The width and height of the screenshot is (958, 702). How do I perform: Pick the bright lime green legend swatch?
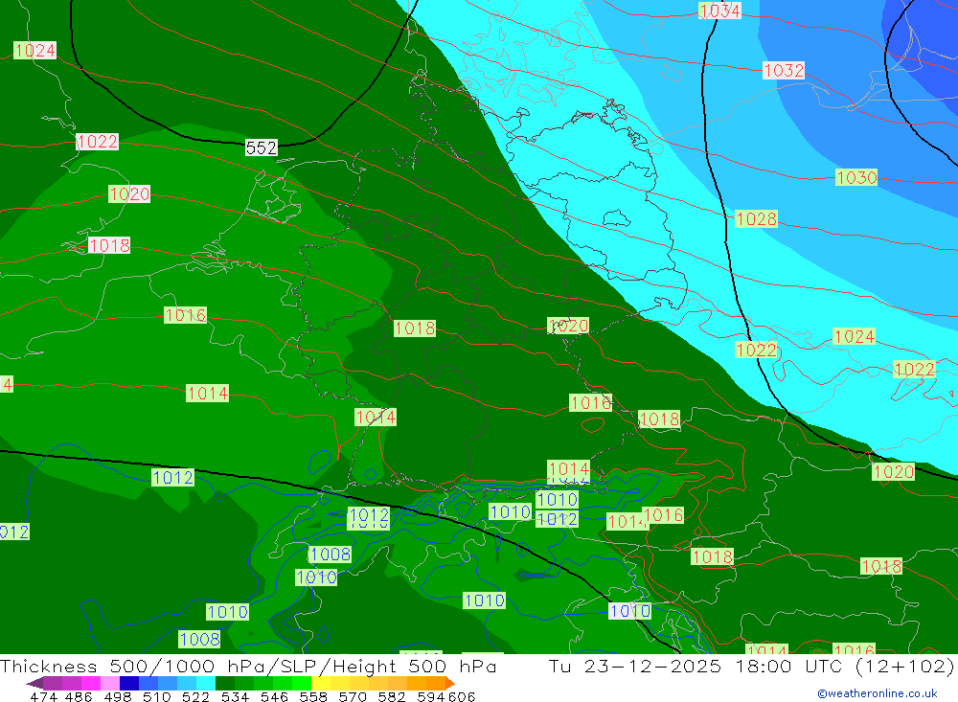coord(302,683)
